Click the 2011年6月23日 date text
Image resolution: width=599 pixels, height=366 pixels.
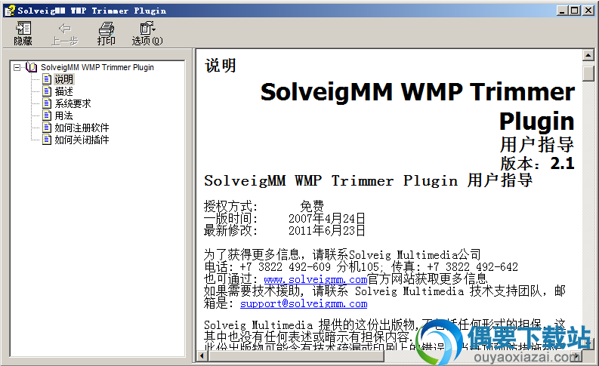coord(327,230)
